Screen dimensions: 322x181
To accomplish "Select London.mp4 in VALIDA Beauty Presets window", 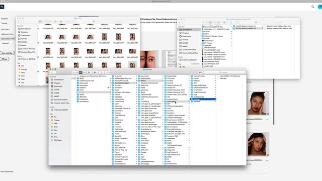I will click(x=209, y=41).
